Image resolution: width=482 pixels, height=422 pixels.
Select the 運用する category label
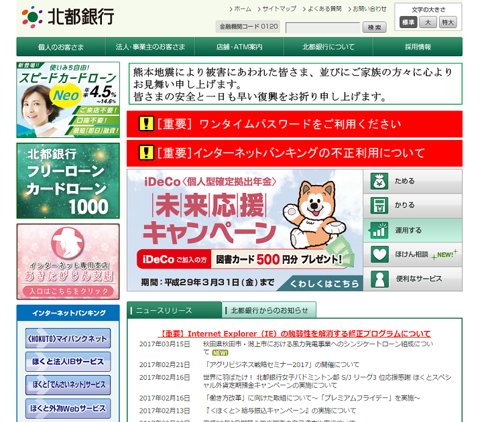coord(408,230)
